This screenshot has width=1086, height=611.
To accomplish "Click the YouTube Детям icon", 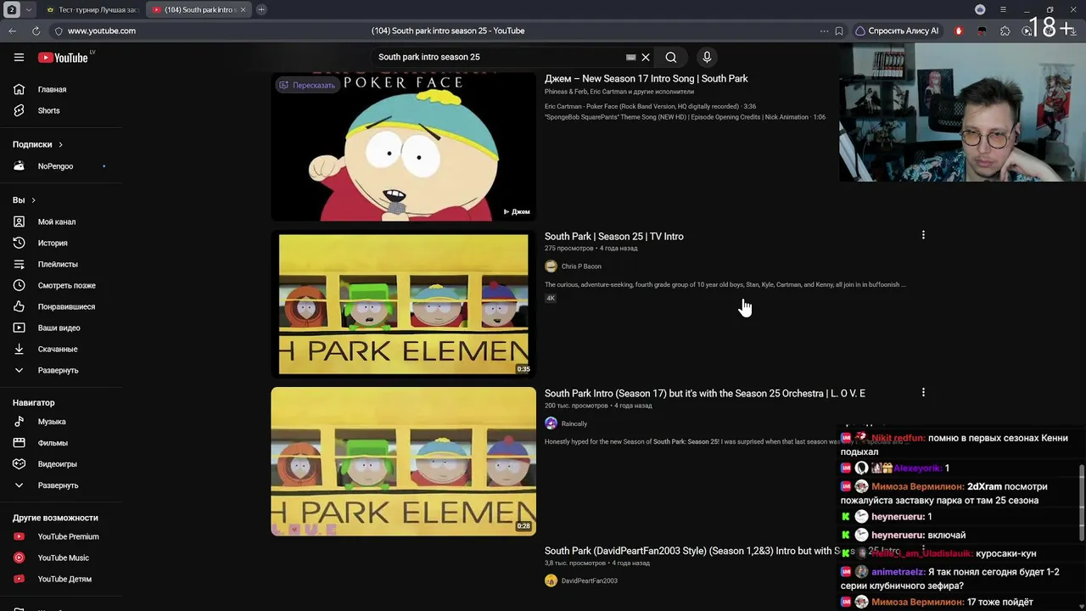I will point(19,579).
